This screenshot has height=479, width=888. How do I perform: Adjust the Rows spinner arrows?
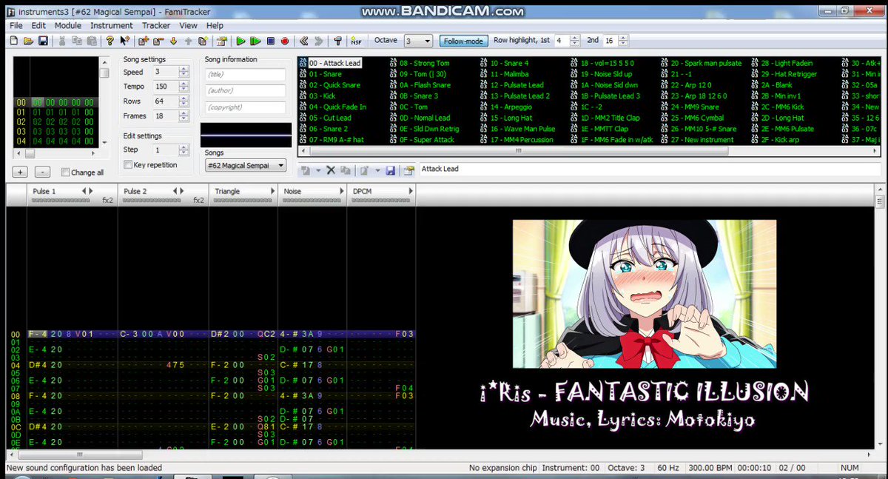[184, 101]
